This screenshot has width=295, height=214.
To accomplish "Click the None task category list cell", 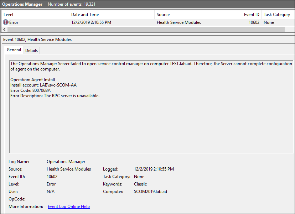I will (x=269, y=22).
